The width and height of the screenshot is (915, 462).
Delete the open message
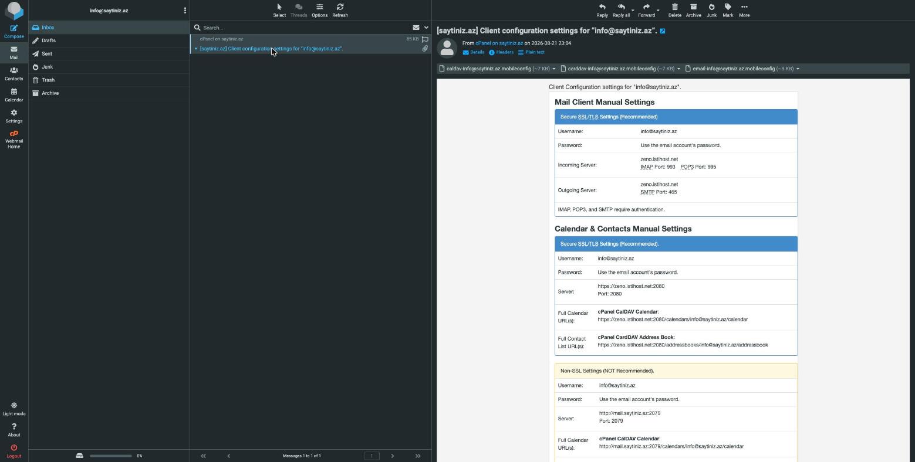(x=675, y=11)
